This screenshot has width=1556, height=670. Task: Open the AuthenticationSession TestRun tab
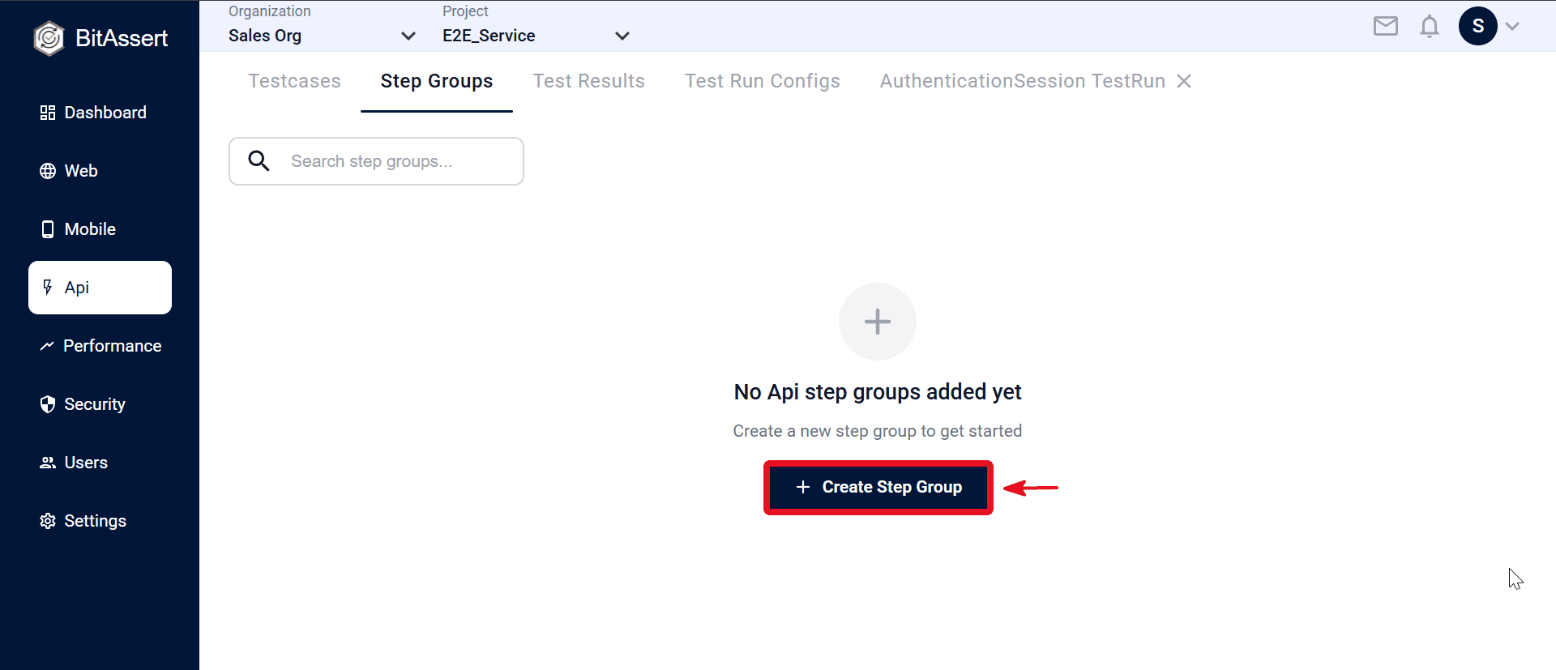pyautogui.click(x=1023, y=81)
